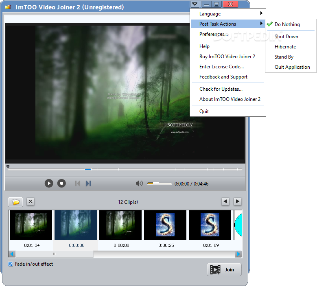Select Quit Application post task action
The width and height of the screenshot is (317, 286).
point(291,67)
